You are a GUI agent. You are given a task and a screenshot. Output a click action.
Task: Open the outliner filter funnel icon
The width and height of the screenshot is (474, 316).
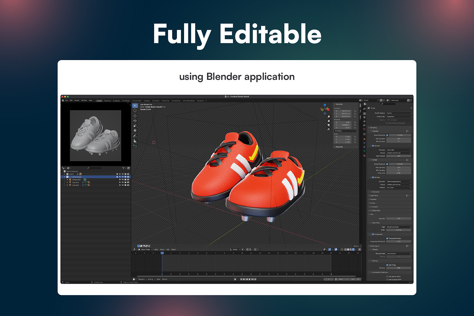point(123,168)
